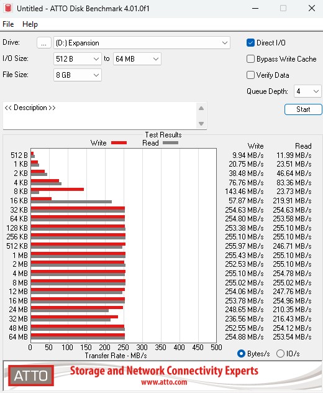
Task: Click the Write column header
Action: [x=256, y=146]
